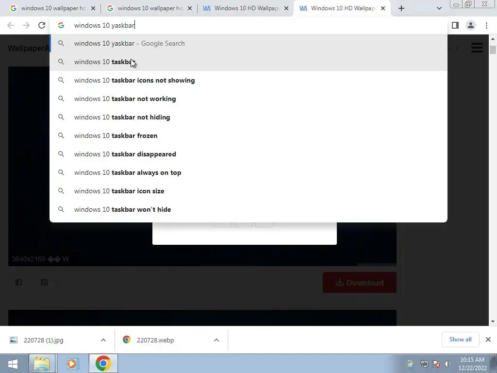Close the active fourth tab
This screenshot has width=497, height=373.
383,8
